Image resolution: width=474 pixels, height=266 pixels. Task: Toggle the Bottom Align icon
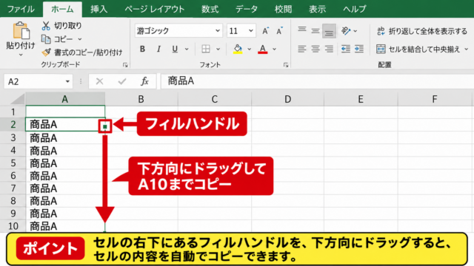[x=329, y=31]
